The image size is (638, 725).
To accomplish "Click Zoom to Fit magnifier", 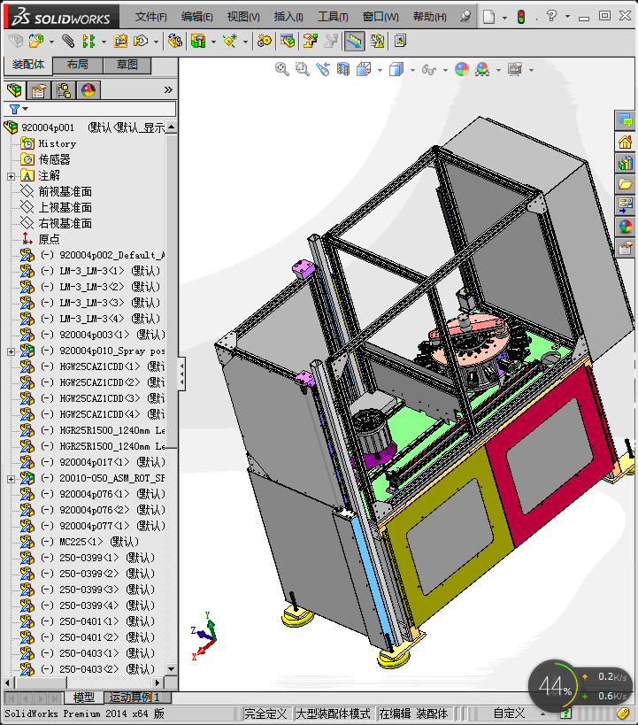I will point(282,69).
